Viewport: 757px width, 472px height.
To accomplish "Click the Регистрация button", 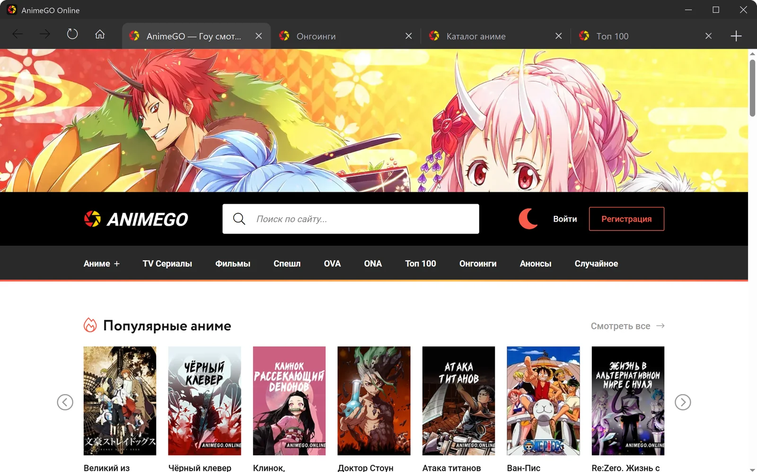I will tap(626, 219).
